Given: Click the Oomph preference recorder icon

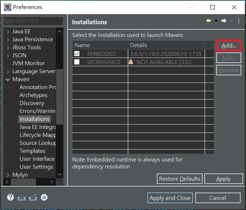Looking at the screenshot, I should tap(44, 197).
